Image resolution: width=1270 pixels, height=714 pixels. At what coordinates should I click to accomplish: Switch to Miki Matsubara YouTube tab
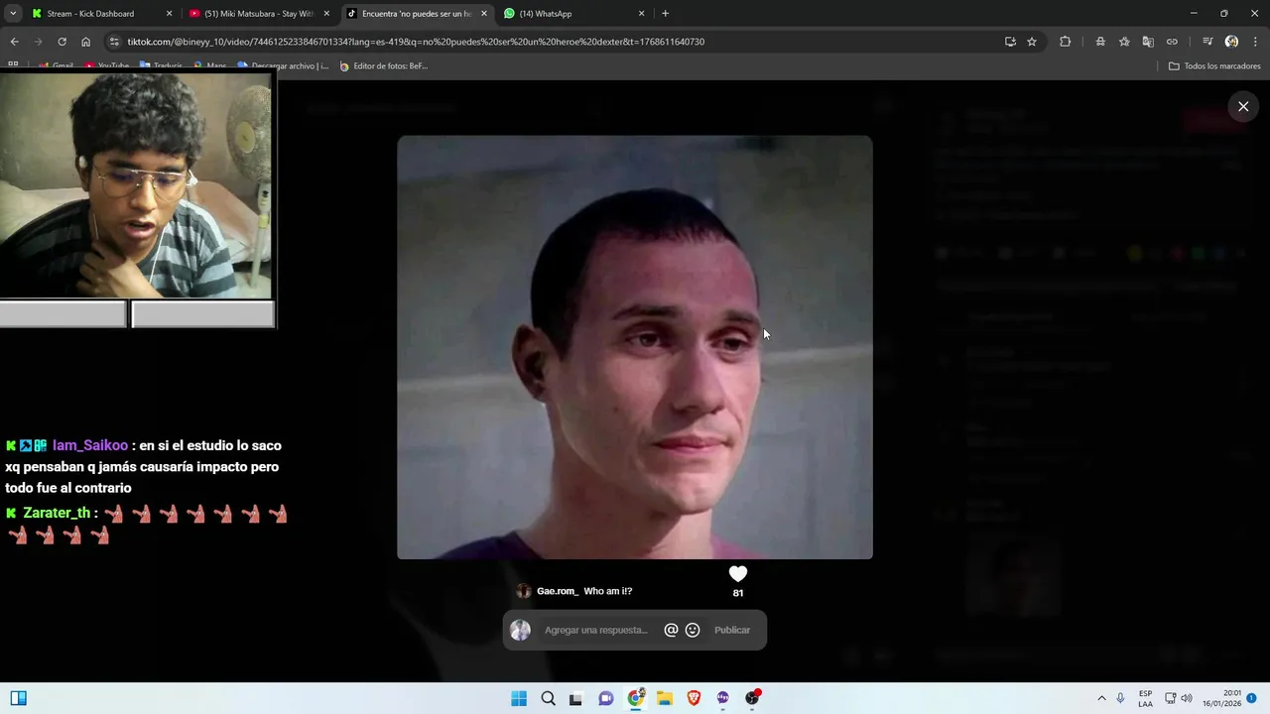coord(259,14)
